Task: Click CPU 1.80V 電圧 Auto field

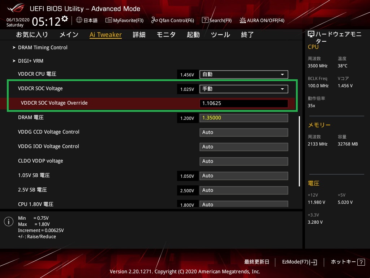Action: (244, 204)
